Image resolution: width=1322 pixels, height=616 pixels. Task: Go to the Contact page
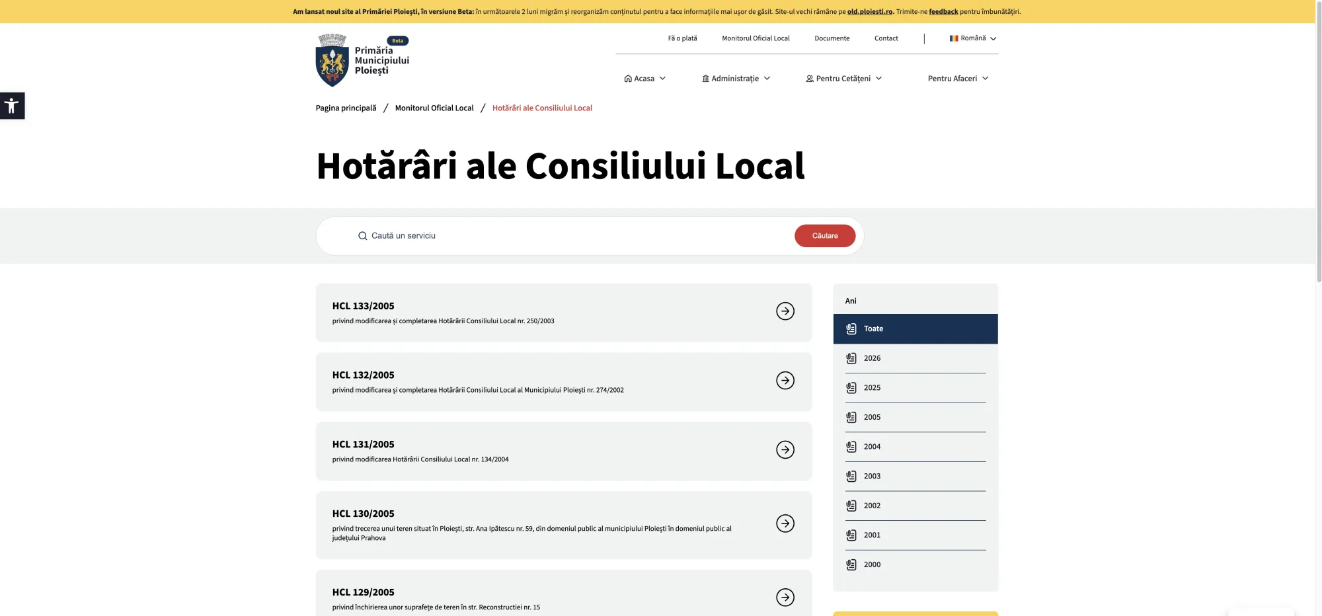pyautogui.click(x=886, y=38)
